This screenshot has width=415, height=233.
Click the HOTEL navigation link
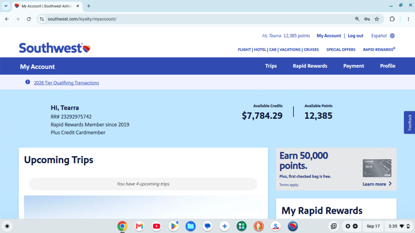point(260,50)
